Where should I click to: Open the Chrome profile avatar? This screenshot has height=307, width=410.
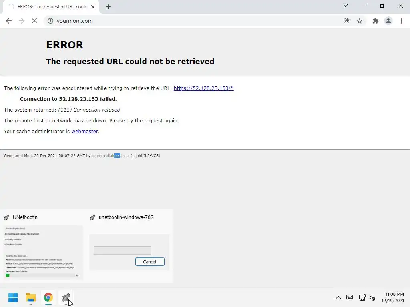[388, 21]
